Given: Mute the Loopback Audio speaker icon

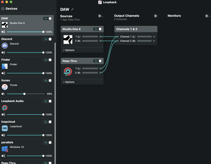Looking at the screenshot, I should pos(3,115).
